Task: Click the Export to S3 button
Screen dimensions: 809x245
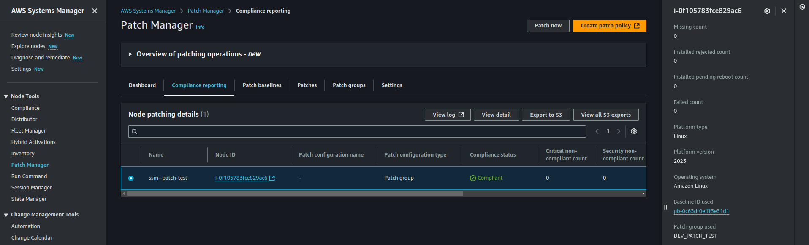Action: coord(546,115)
